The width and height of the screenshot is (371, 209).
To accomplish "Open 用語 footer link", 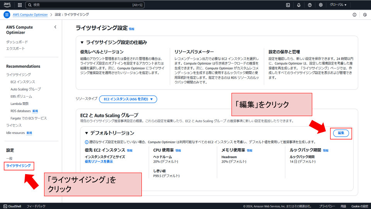I will point(343,206).
